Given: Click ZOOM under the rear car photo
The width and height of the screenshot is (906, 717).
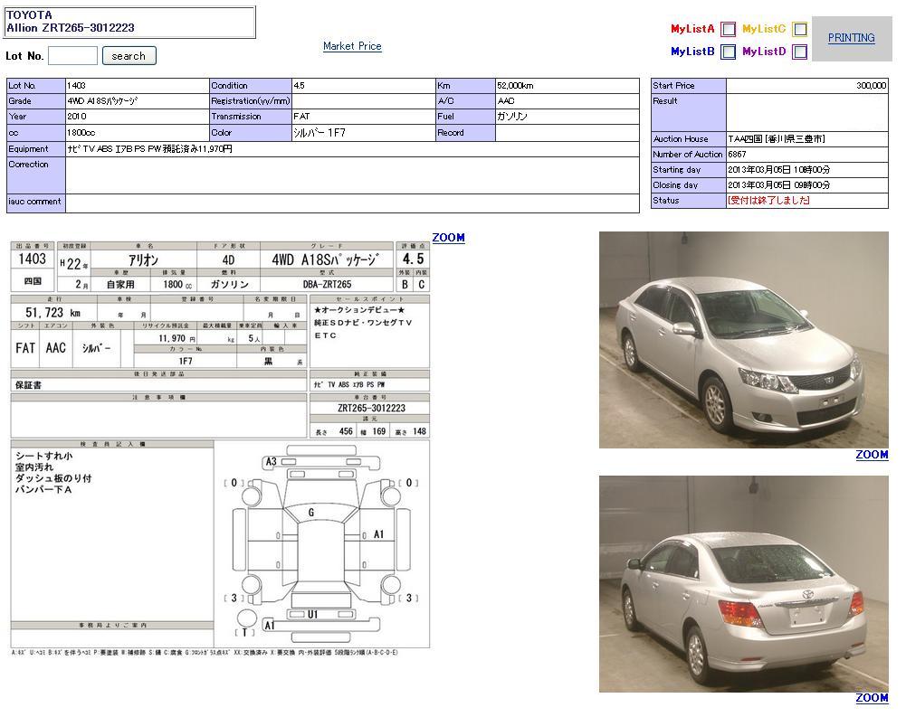Looking at the screenshot, I should pos(872,698).
